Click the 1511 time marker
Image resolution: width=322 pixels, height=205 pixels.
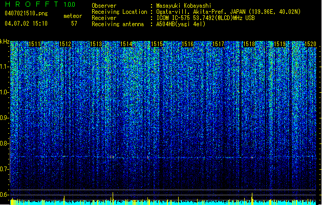click(x=34, y=44)
